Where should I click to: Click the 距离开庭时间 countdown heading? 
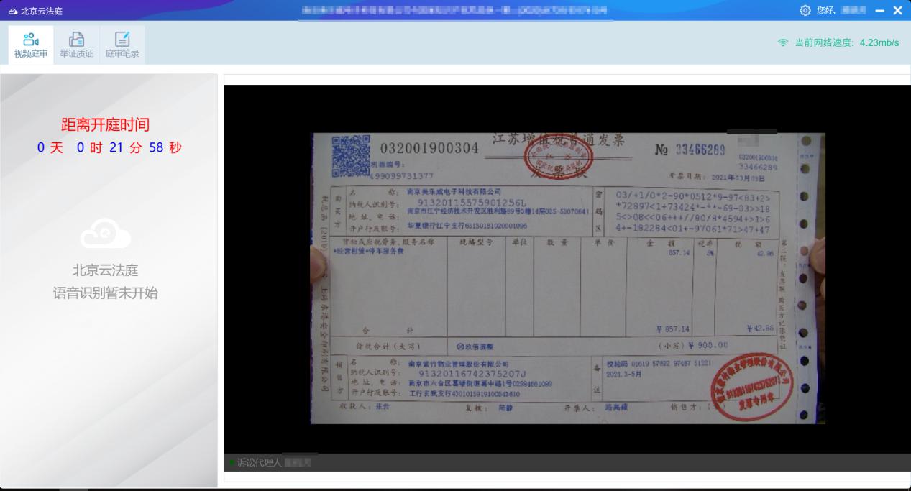(105, 124)
